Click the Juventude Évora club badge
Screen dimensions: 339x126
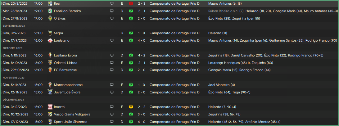(50, 92)
